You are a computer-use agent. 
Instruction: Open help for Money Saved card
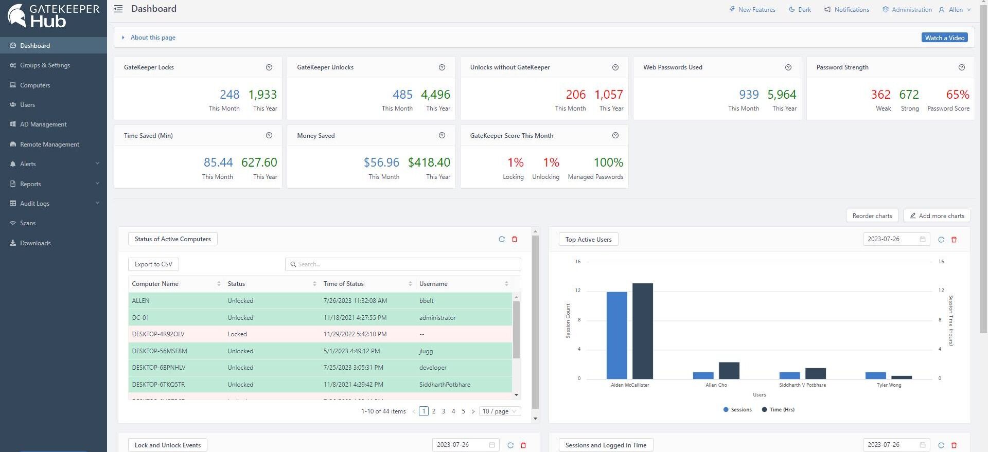442,135
